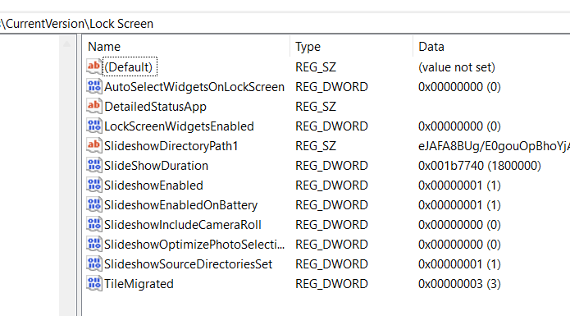Click REG_DWORD type of the TileMigrated row
570x316 pixels.
pyautogui.click(x=331, y=284)
